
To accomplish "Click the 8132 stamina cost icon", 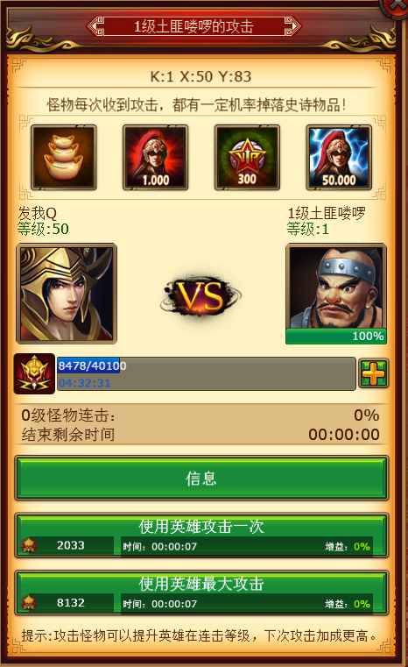I will pos(29,602).
